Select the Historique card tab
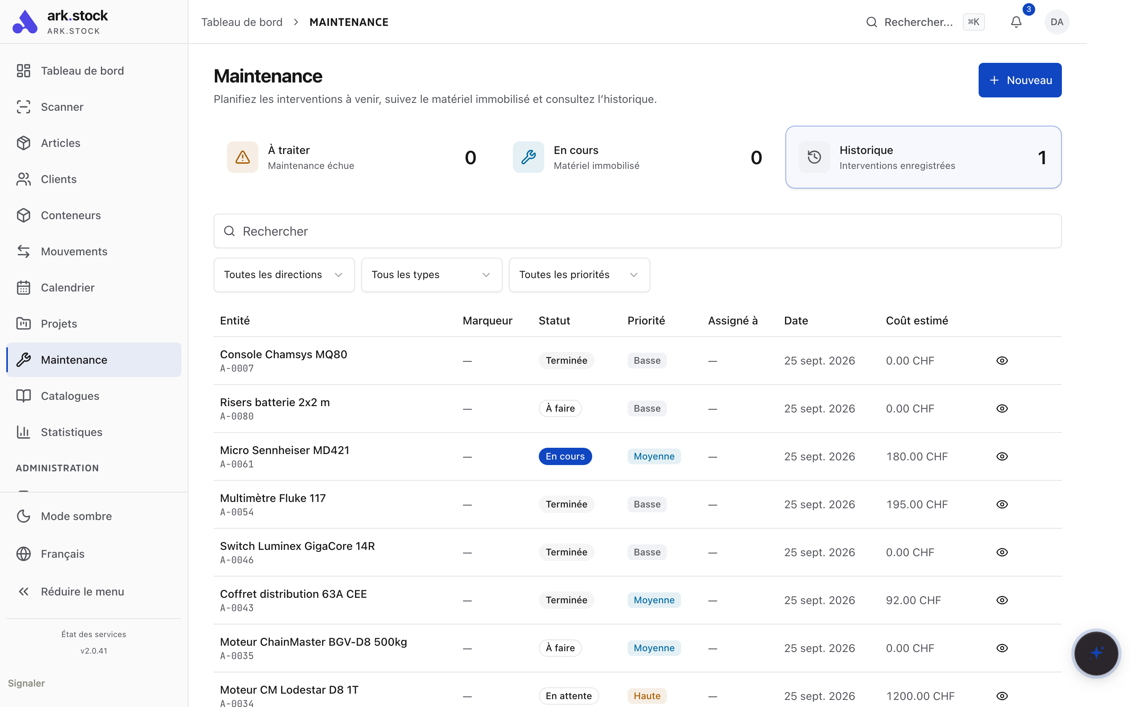 923,157
